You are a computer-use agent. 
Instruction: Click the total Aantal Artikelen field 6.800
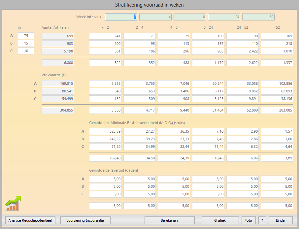(x=58, y=63)
